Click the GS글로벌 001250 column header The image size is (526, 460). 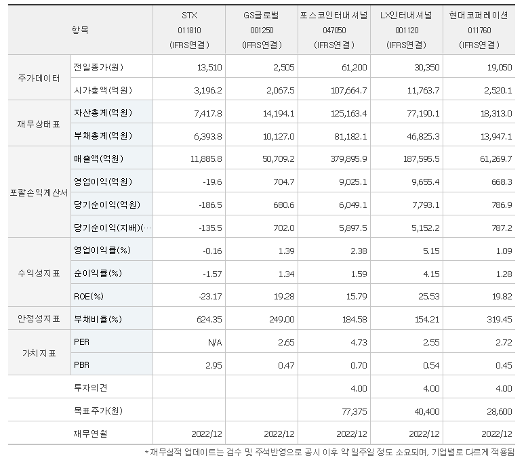(x=262, y=30)
